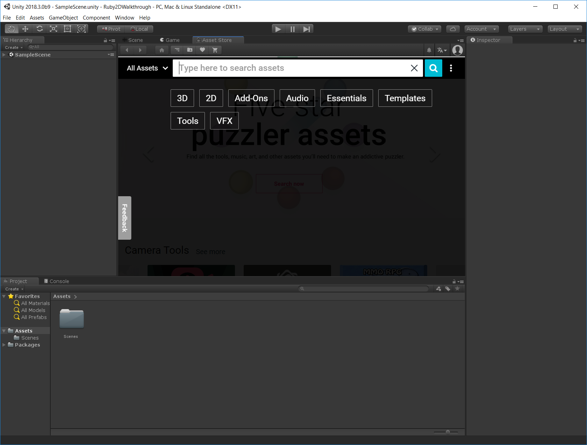This screenshot has width=587, height=445.
Task: Select the Asset Store tab
Action: point(217,40)
